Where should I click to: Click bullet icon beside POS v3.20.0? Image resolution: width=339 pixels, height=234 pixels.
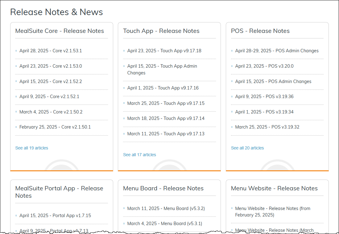point(232,66)
